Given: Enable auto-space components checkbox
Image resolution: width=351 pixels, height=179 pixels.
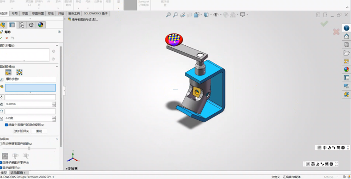Looking at the screenshot, I should pyautogui.click(x=0, y=143).
